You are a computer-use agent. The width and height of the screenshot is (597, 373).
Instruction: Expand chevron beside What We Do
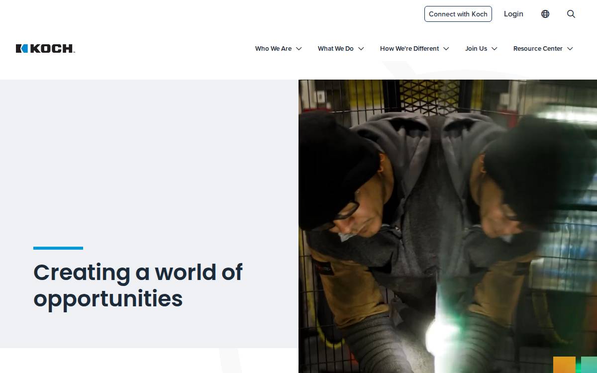pyautogui.click(x=361, y=49)
